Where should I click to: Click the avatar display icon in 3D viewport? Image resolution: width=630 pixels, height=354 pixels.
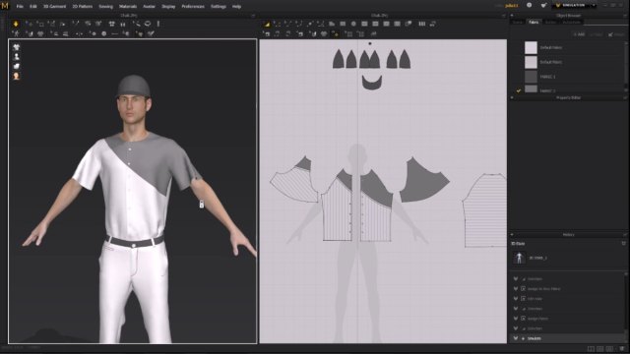click(x=17, y=57)
